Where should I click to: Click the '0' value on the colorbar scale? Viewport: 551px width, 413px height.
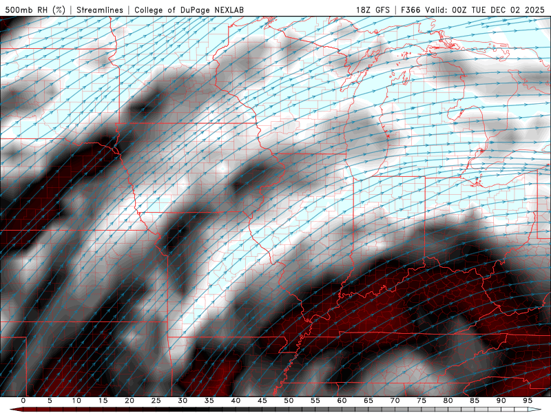(23, 401)
